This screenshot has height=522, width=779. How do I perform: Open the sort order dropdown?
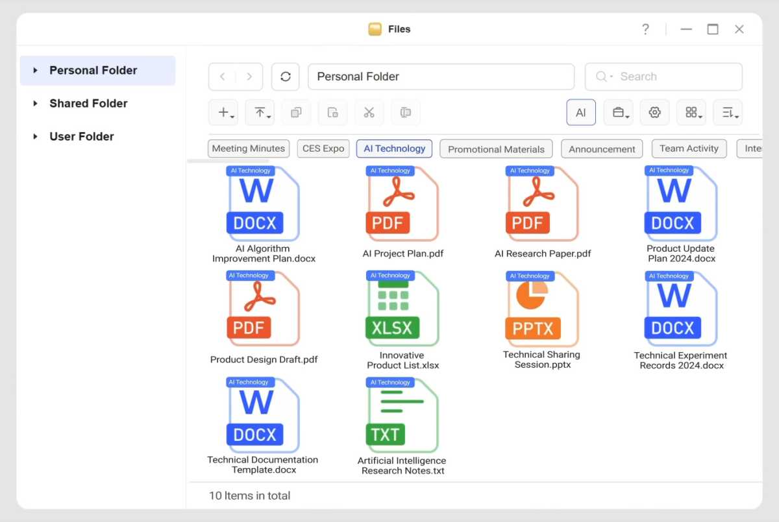pos(728,113)
